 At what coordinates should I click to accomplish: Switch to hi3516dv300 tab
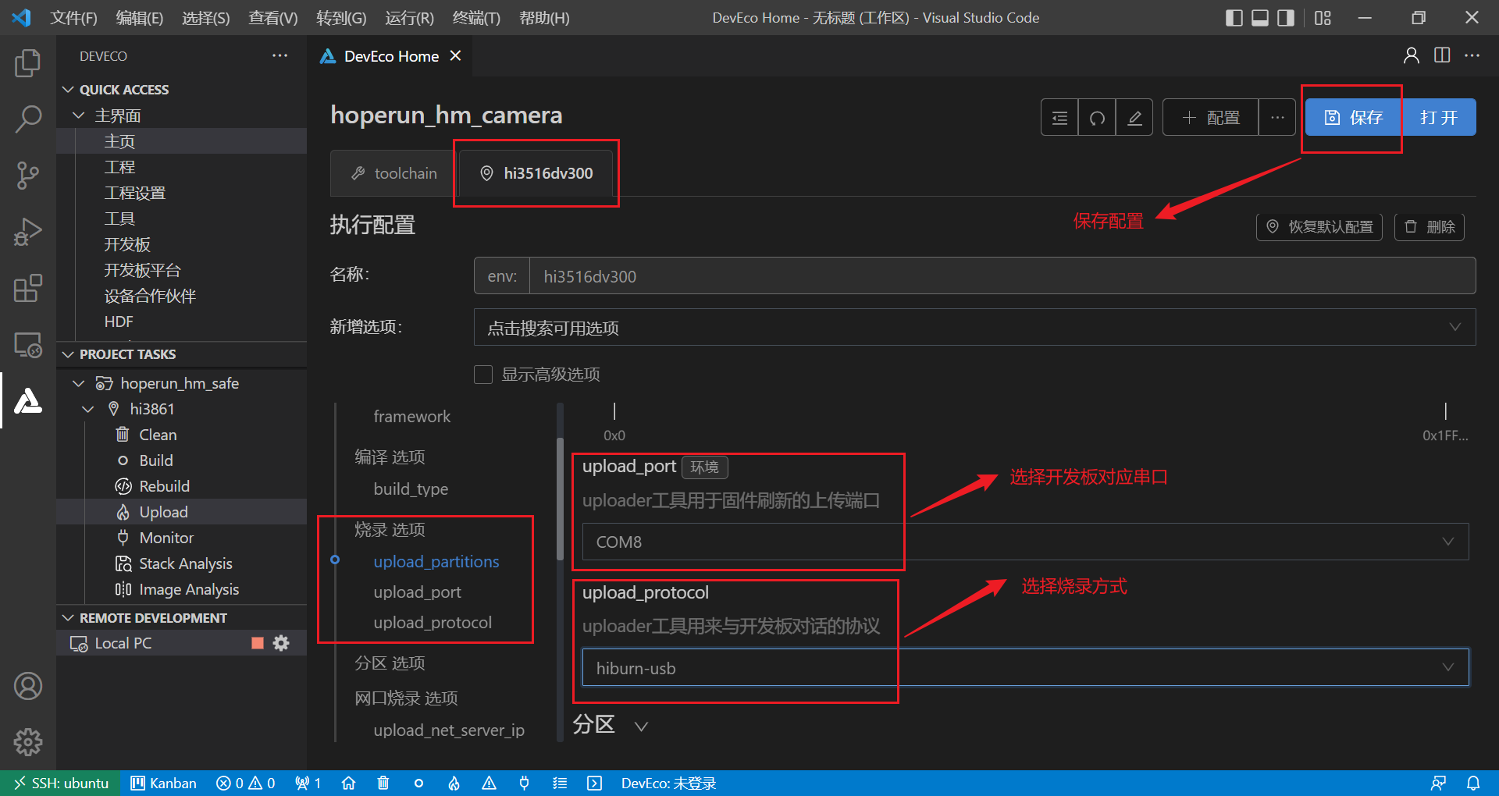point(536,173)
